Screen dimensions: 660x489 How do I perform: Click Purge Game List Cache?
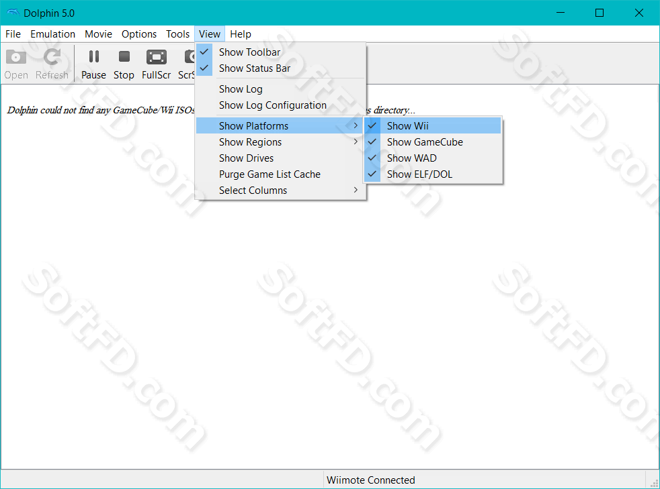(x=280, y=174)
